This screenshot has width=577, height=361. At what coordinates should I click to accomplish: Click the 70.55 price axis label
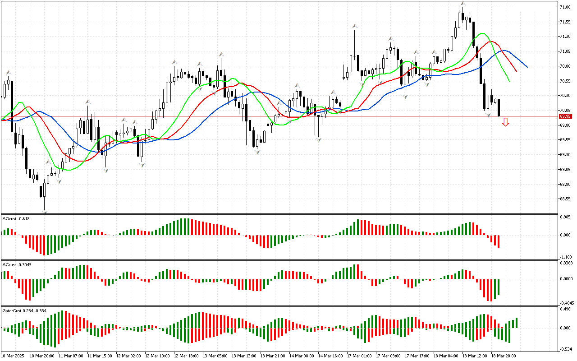tap(565, 81)
